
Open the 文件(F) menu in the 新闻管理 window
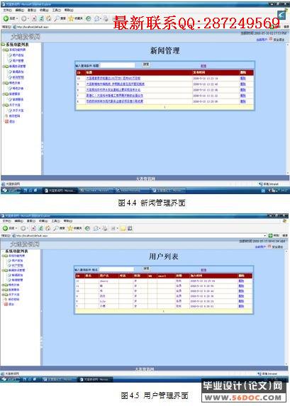coord(7,10)
